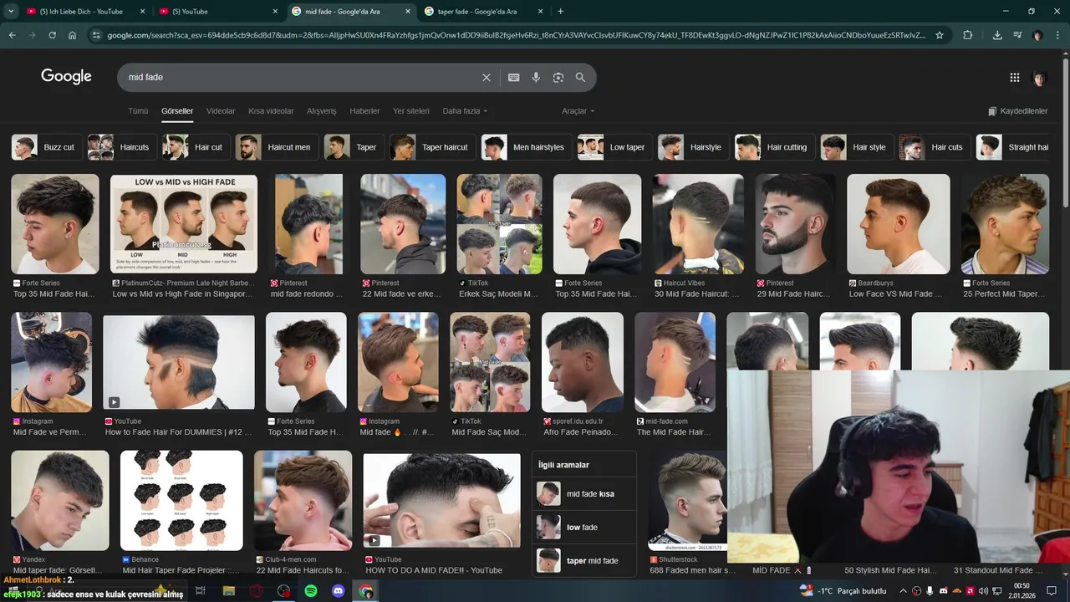Open the Google account avatar menu

[x=1039, y=78]
